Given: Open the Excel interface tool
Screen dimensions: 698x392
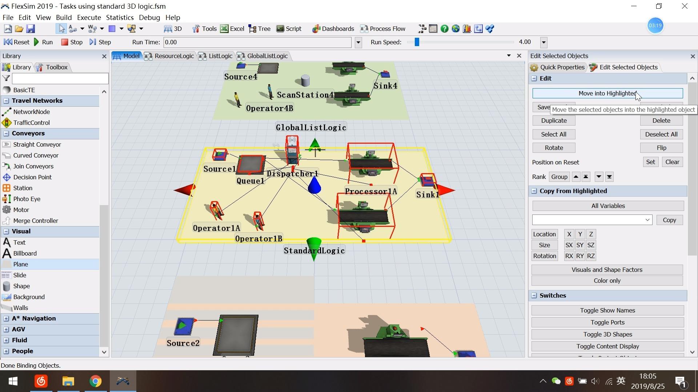Looking at the screenshot, I should [232, 29].
